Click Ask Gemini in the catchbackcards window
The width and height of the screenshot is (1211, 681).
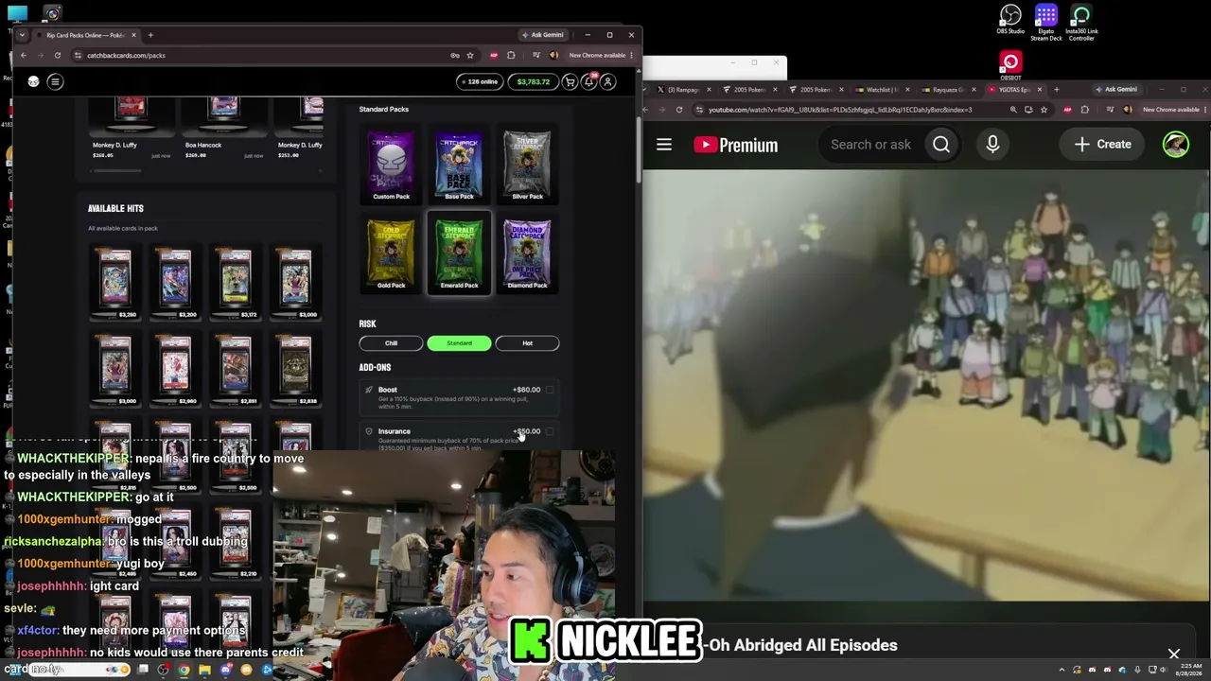coord(542,35)
